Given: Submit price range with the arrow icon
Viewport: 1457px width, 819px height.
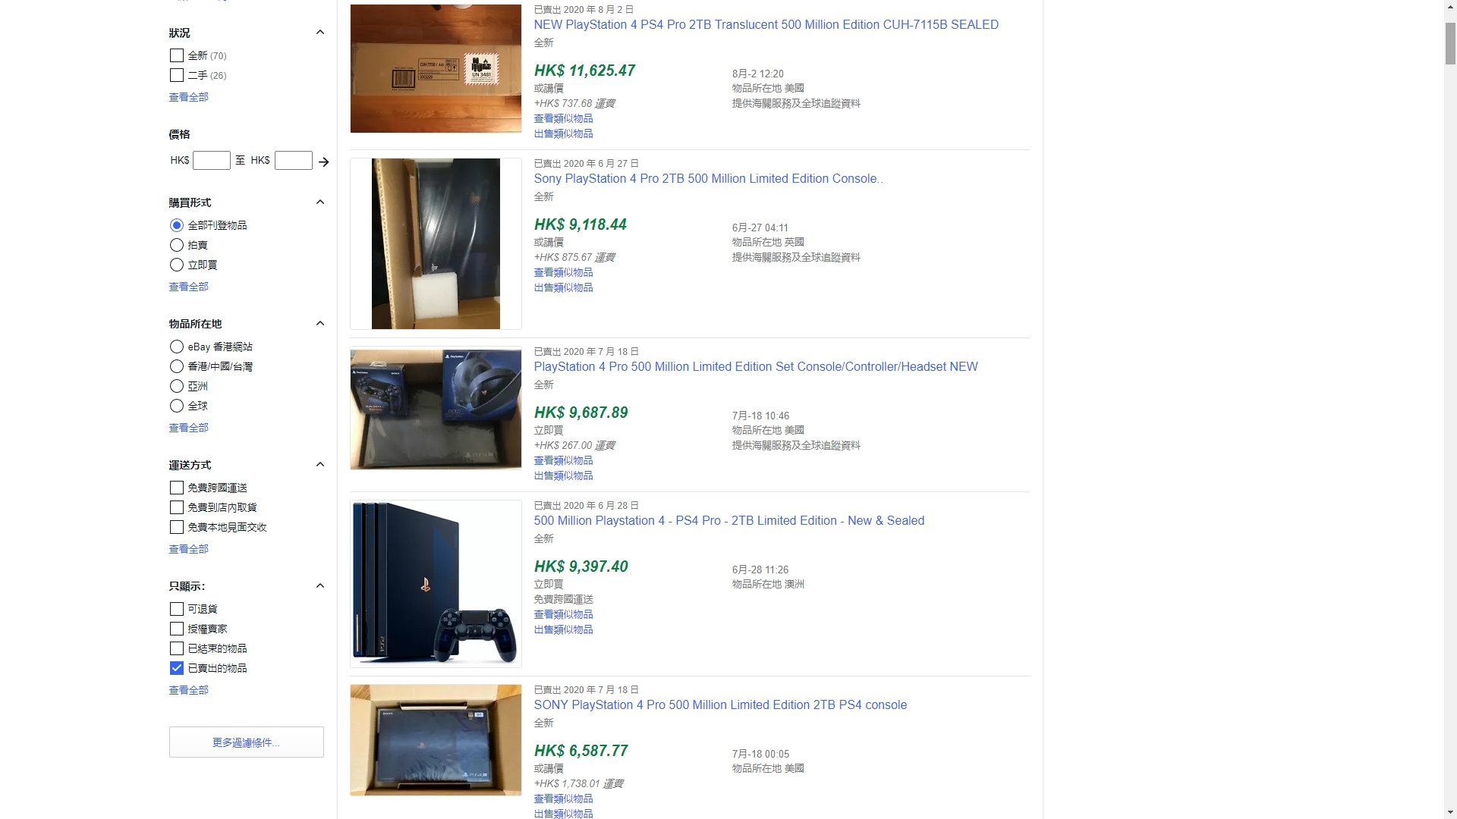Looking at the screenshot, I should point(324,162).
